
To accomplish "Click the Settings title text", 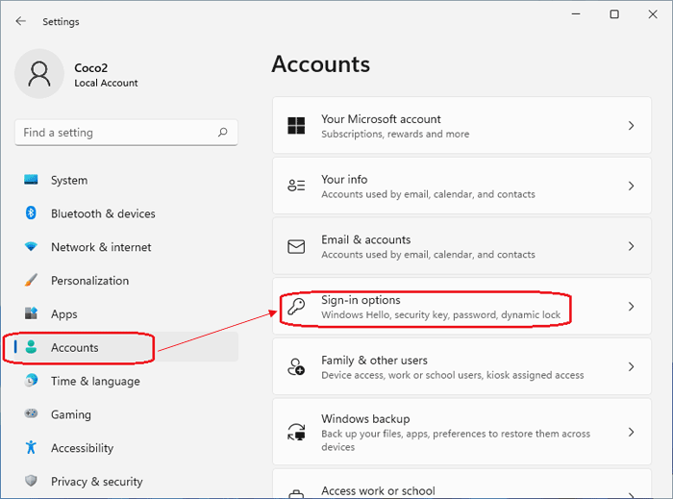I will pyautogui.click(x=61, y=21).
